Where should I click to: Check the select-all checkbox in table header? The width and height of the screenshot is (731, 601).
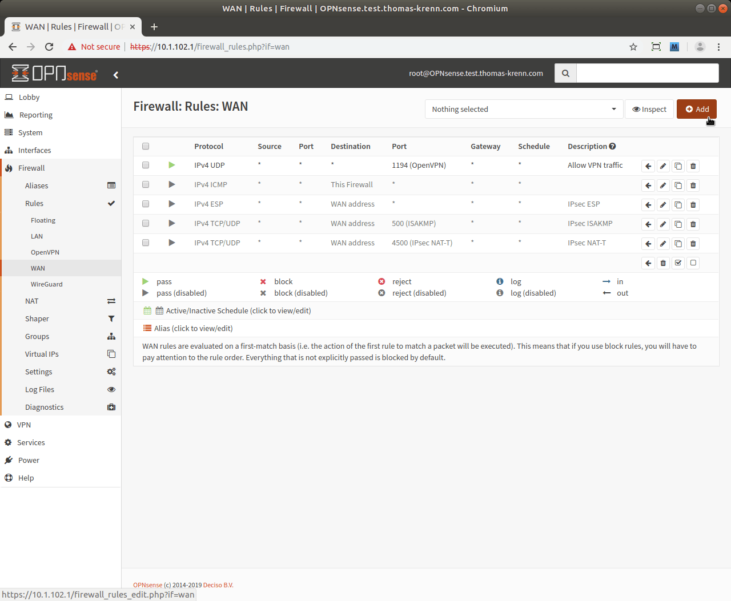146,146
